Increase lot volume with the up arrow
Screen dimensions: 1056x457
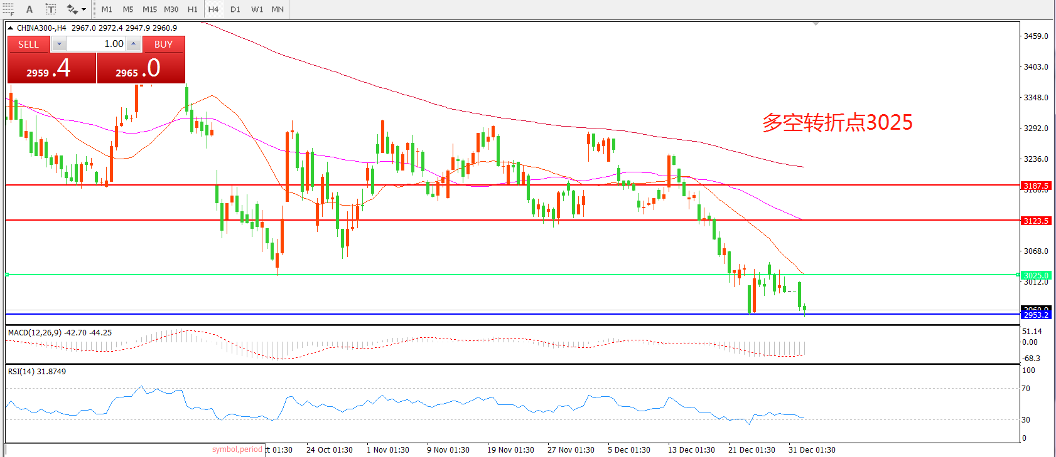click(x=133, y=44)
